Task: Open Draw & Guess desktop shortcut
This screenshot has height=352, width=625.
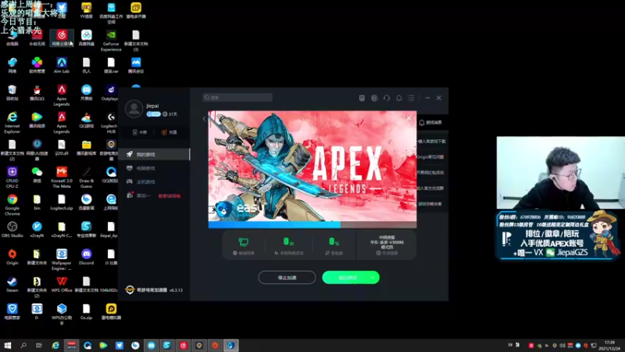Action: tap(86, 178)
